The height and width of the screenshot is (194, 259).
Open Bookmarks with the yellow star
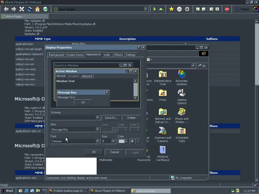[x=171, y=9]
